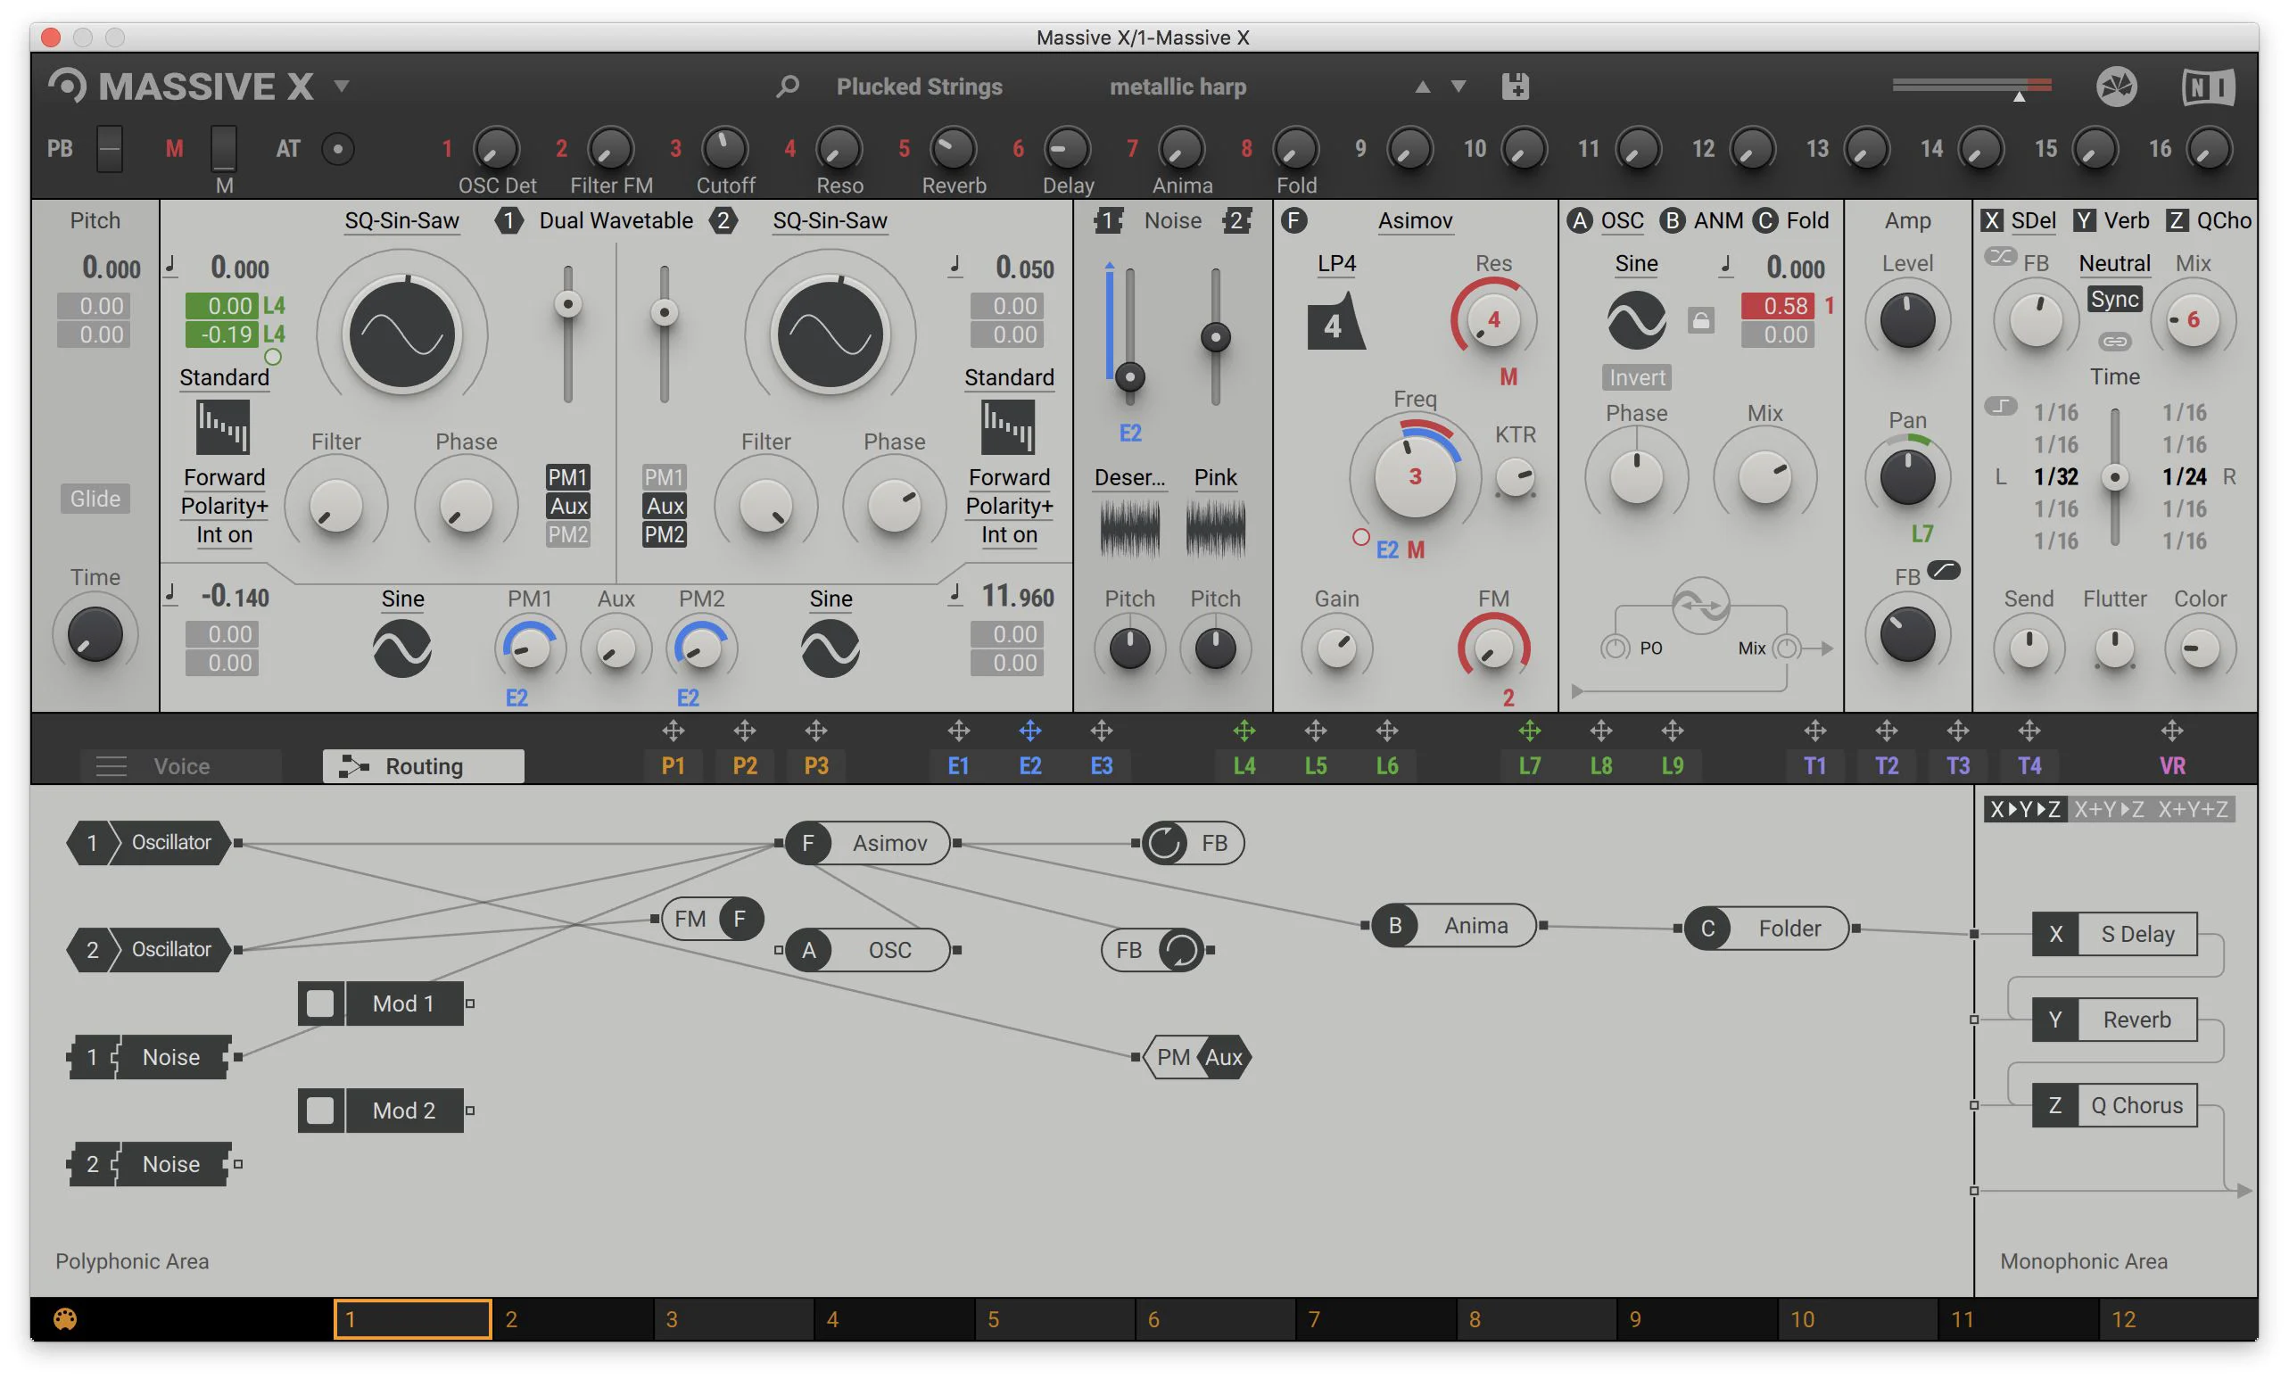This screenshot has width=2289, height=1379.
Task: Step to the next preset with the down arrow
Action: click(x=1457, y=87)
